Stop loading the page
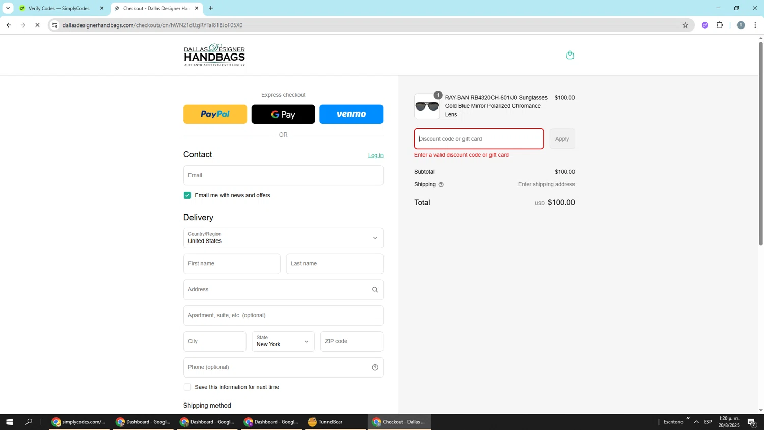 tap(37, 25)
